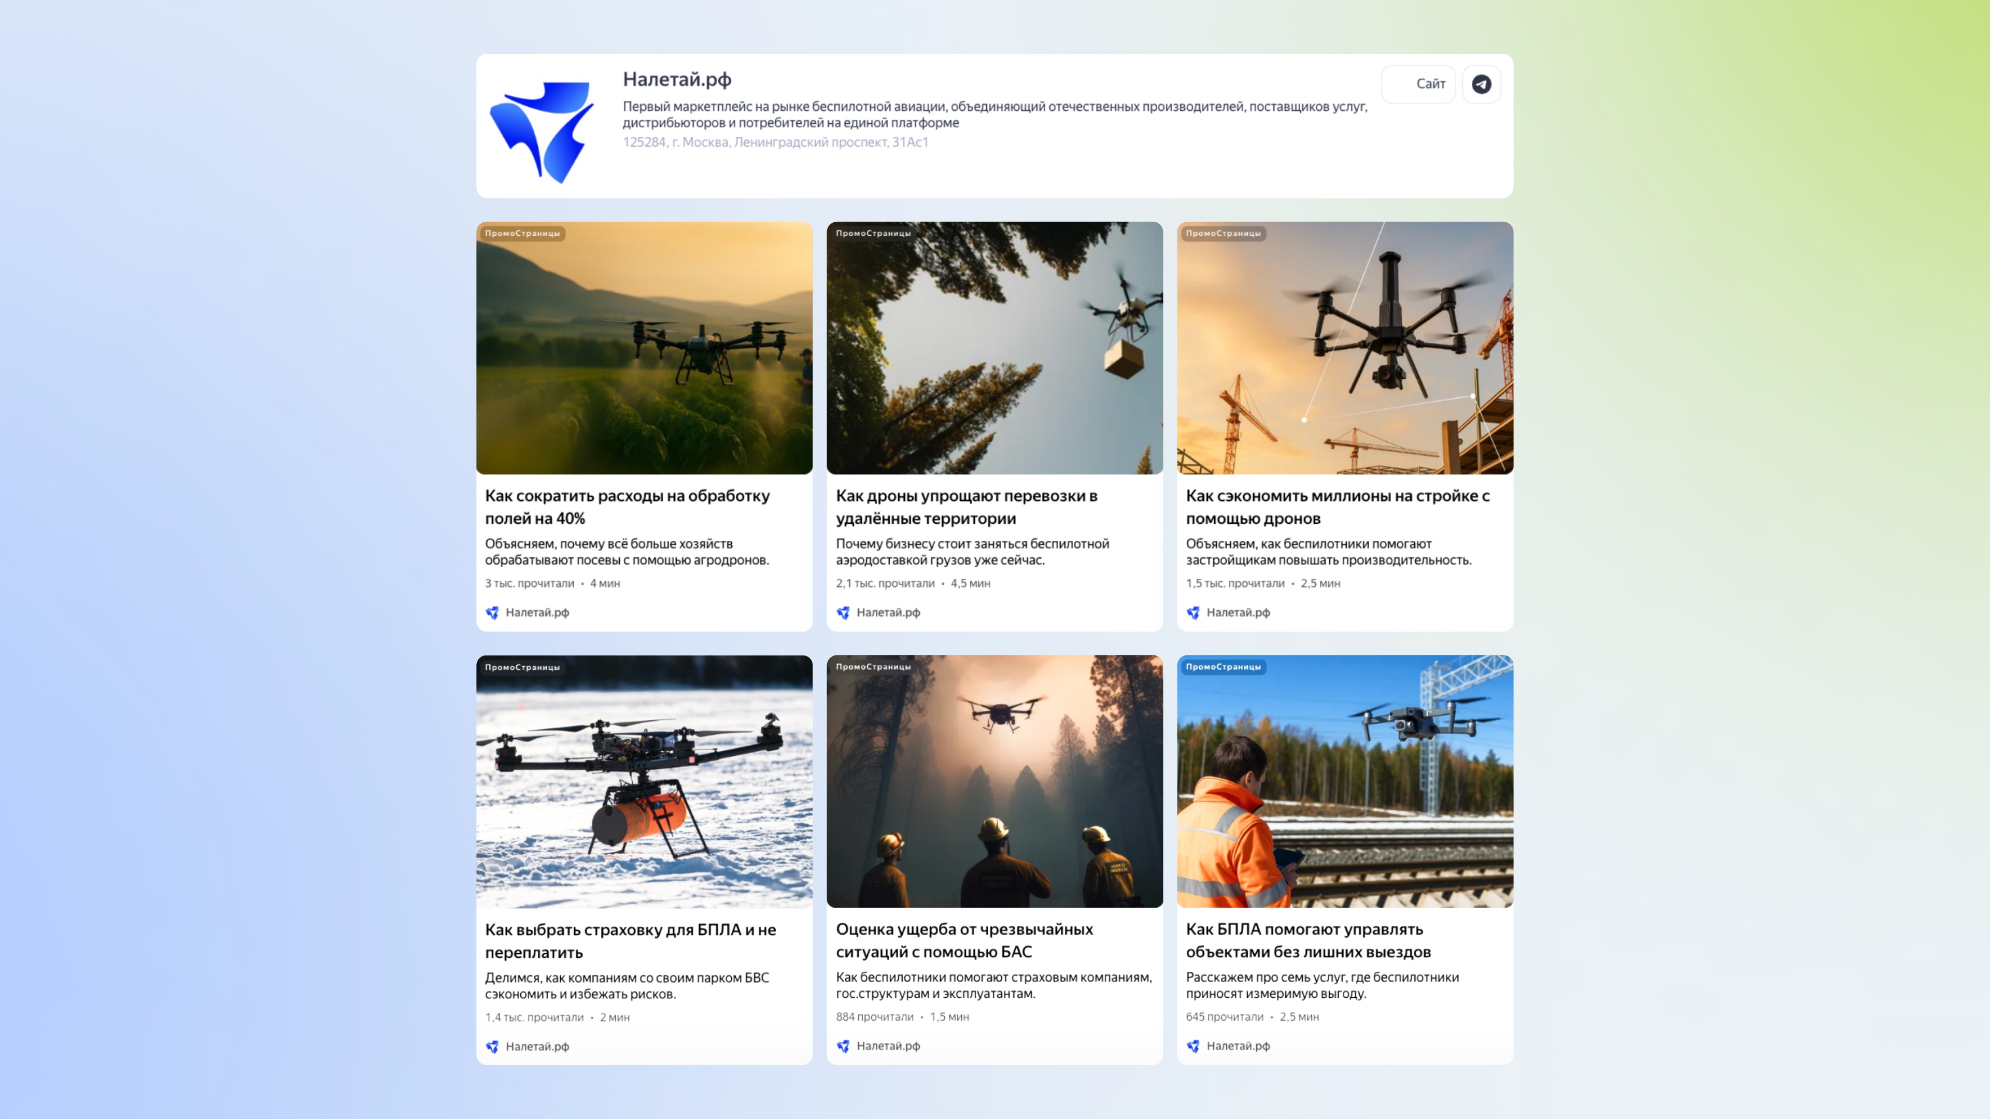Open drone carrying box thumbnail
The width and height of the screenshot is (1990, 1119).
pos(994,348)
